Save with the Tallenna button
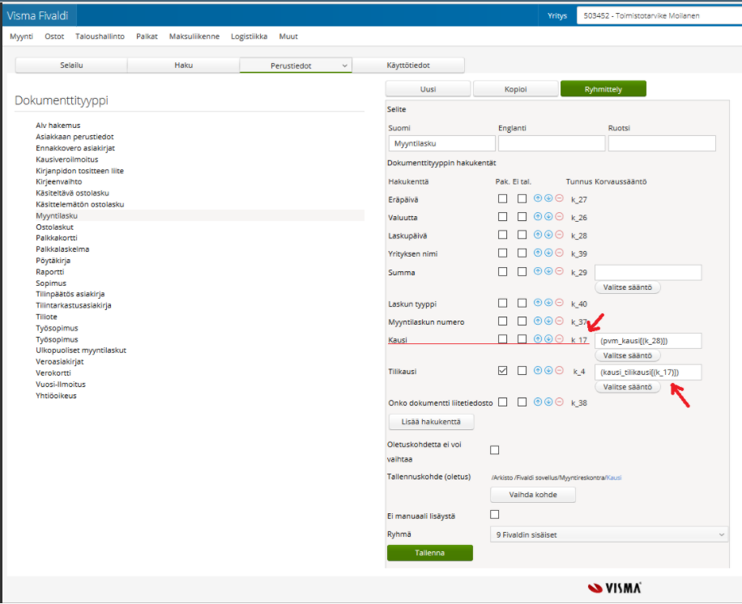The image size is (742, 604). (x=429, y=553)
